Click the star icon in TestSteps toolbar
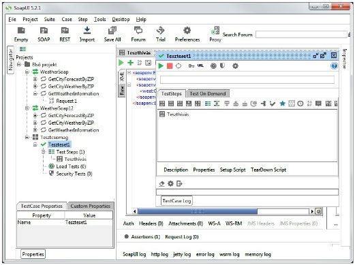 (x=282, y=104)
